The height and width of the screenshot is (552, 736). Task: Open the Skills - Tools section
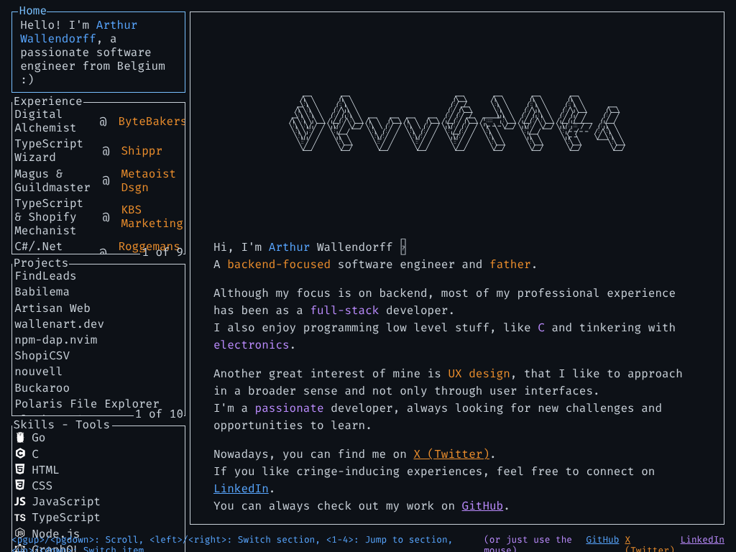point(62,425)
